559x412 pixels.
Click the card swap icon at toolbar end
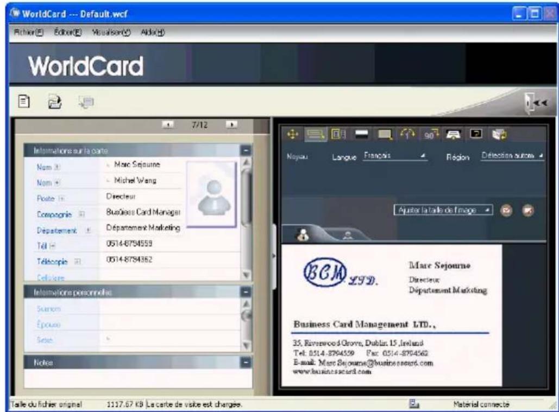point(499,134)
